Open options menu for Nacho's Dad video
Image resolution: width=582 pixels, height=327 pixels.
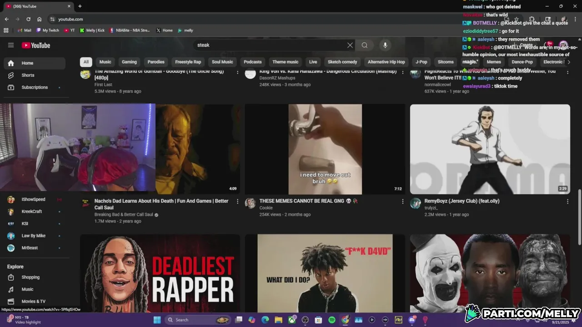click(237, 201)
